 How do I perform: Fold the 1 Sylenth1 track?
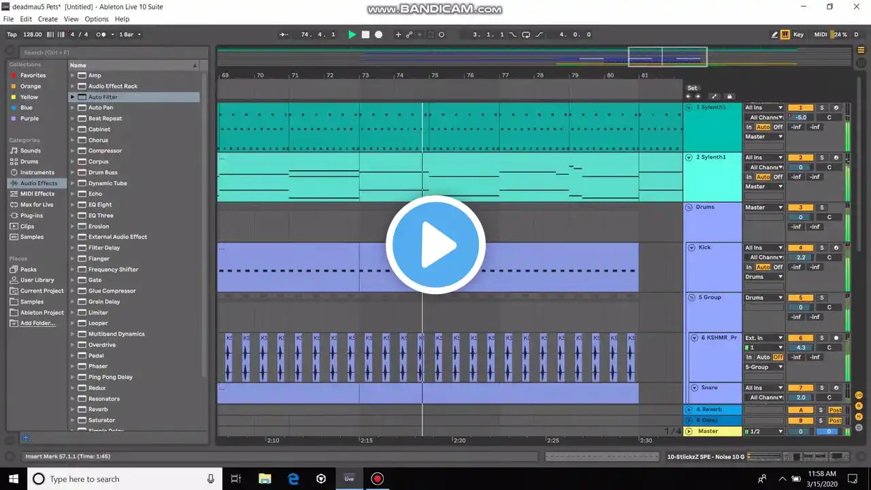pyautogui.click(x=689, y=108)
